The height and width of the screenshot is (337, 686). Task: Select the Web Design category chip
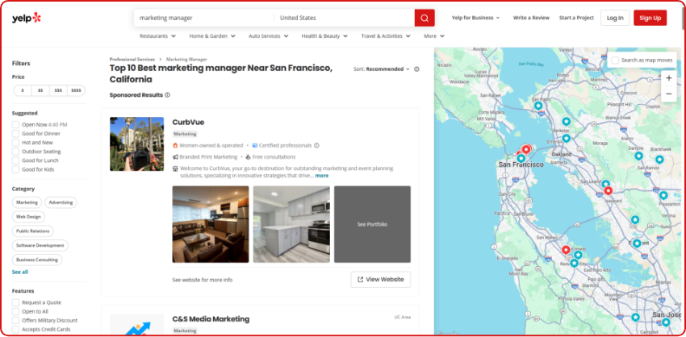tap(28, 217)
